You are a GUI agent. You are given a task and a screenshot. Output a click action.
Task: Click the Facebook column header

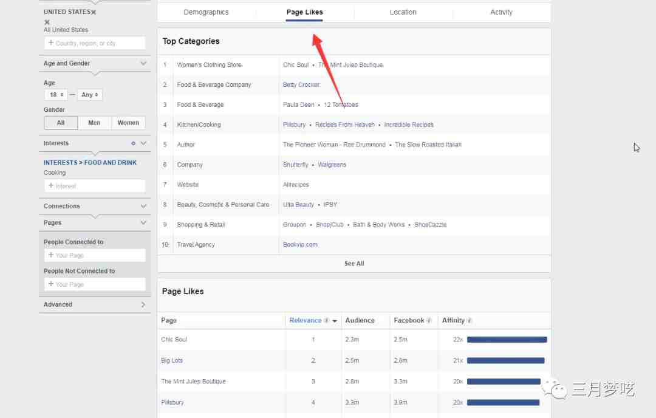(x=409, y=321)
